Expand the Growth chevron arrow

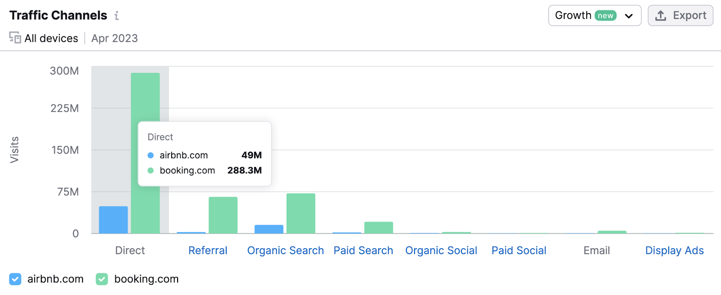tap(629, 16)
